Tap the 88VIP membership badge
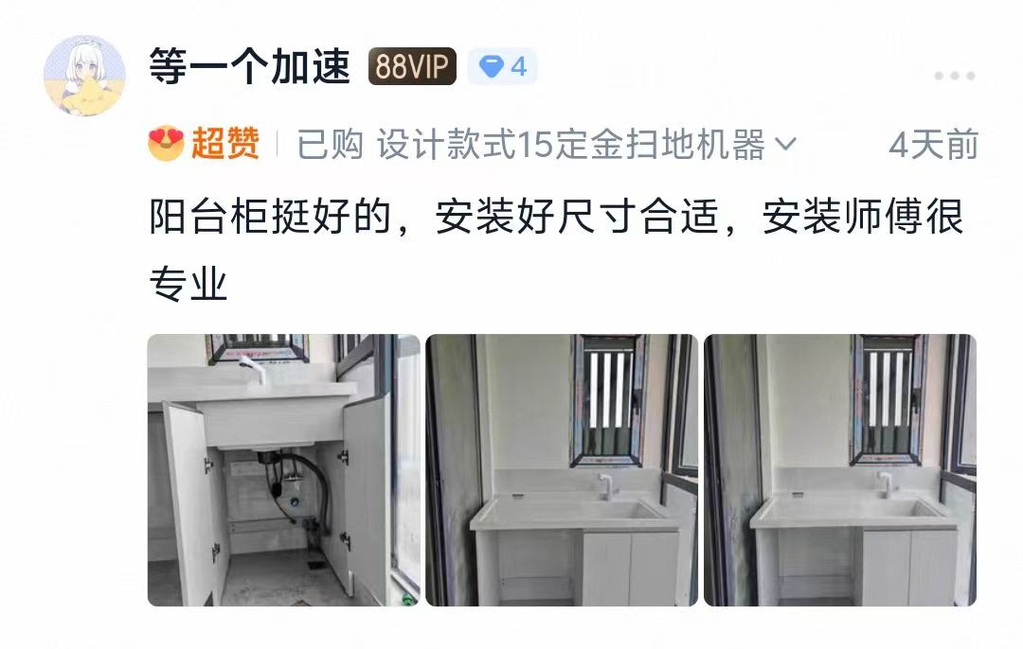Screen dimensions: 1023x649 click(412, 66)
